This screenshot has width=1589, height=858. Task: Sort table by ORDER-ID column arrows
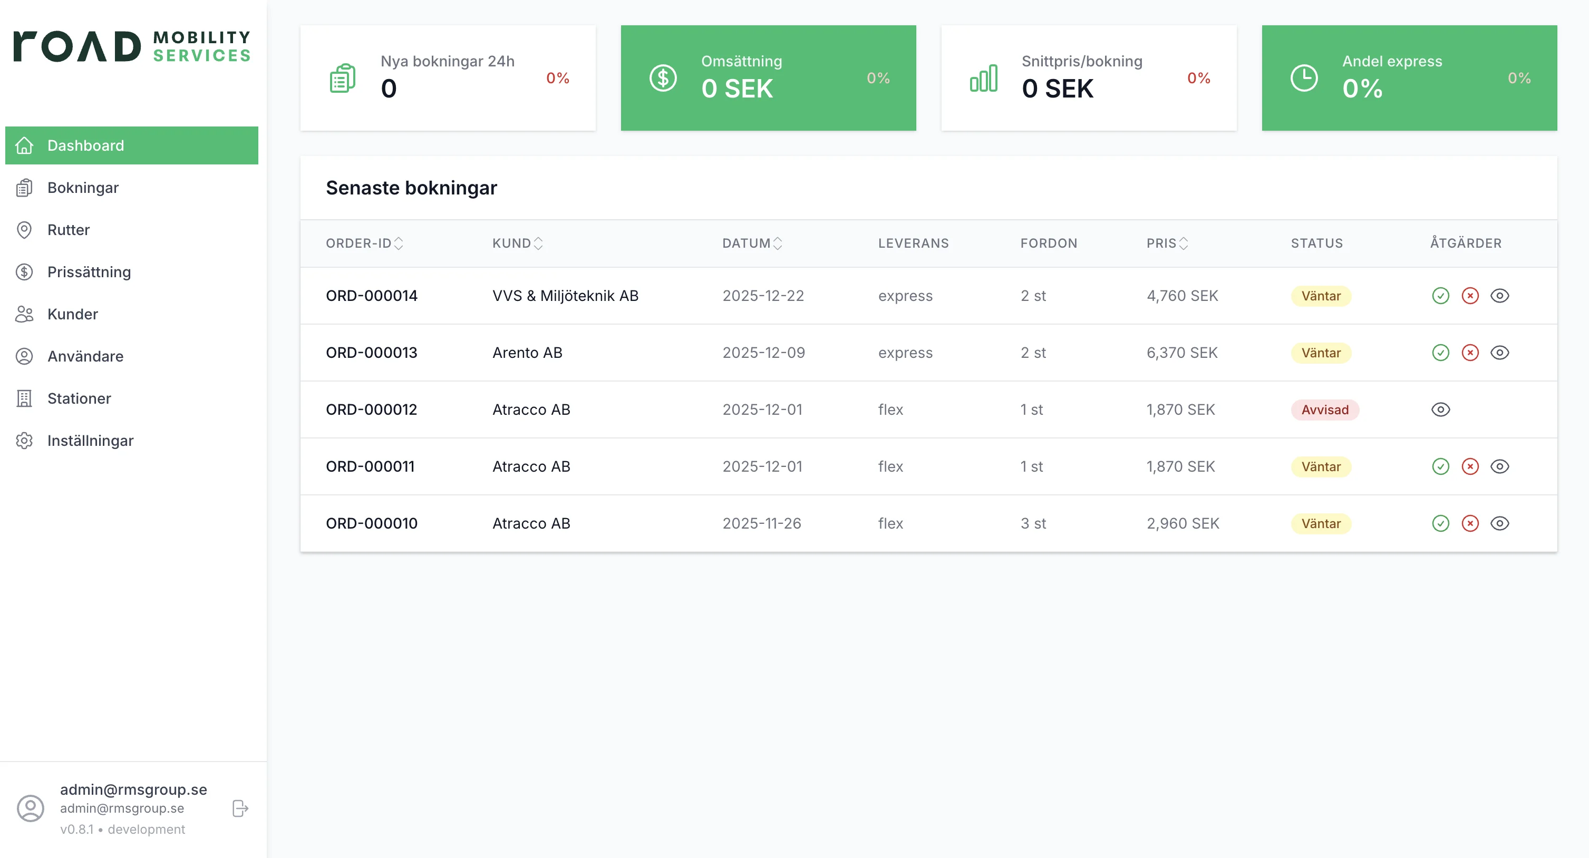[x=399, y=243]
